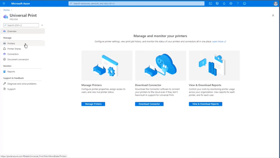The width and height of the screenshot is (280, 158).
Task: Click the Manage Printers illustration
Action: (107, 66)
